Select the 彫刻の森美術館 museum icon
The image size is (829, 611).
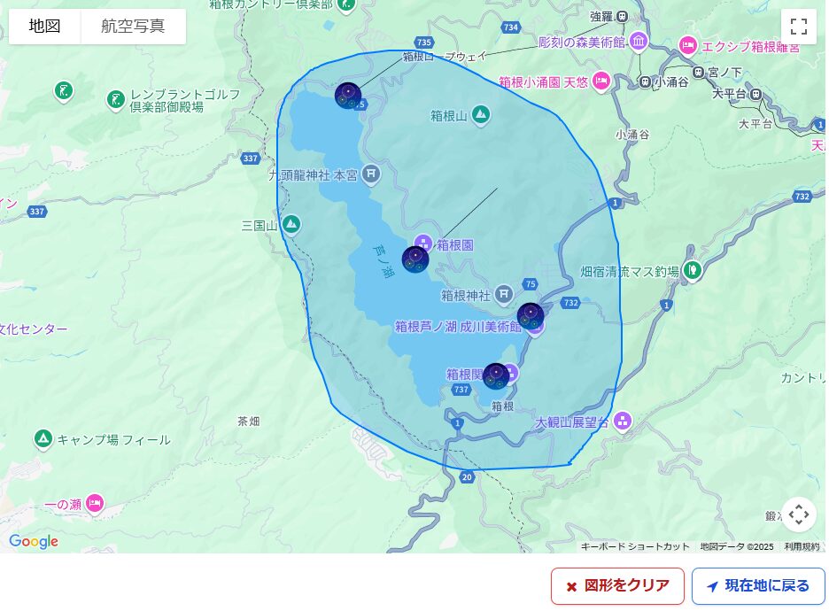639,42
